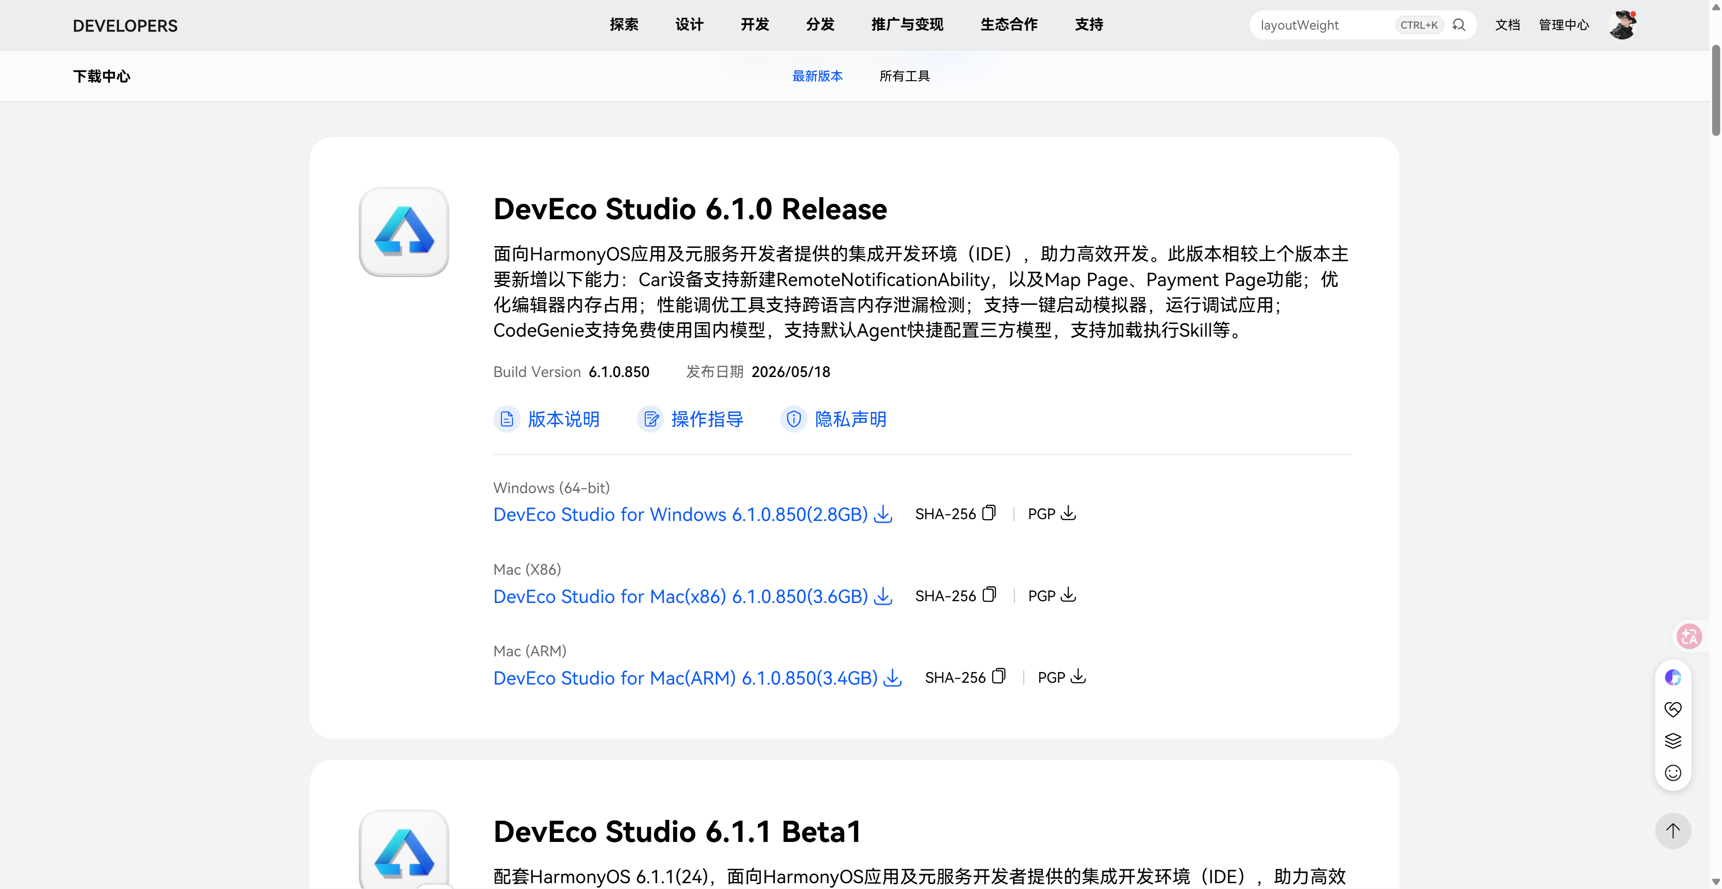Viewport: 1722px width, 889px height.
Task: Click the DevEco Studio 6.1.1 Beta1 heading
Action: 677,832
